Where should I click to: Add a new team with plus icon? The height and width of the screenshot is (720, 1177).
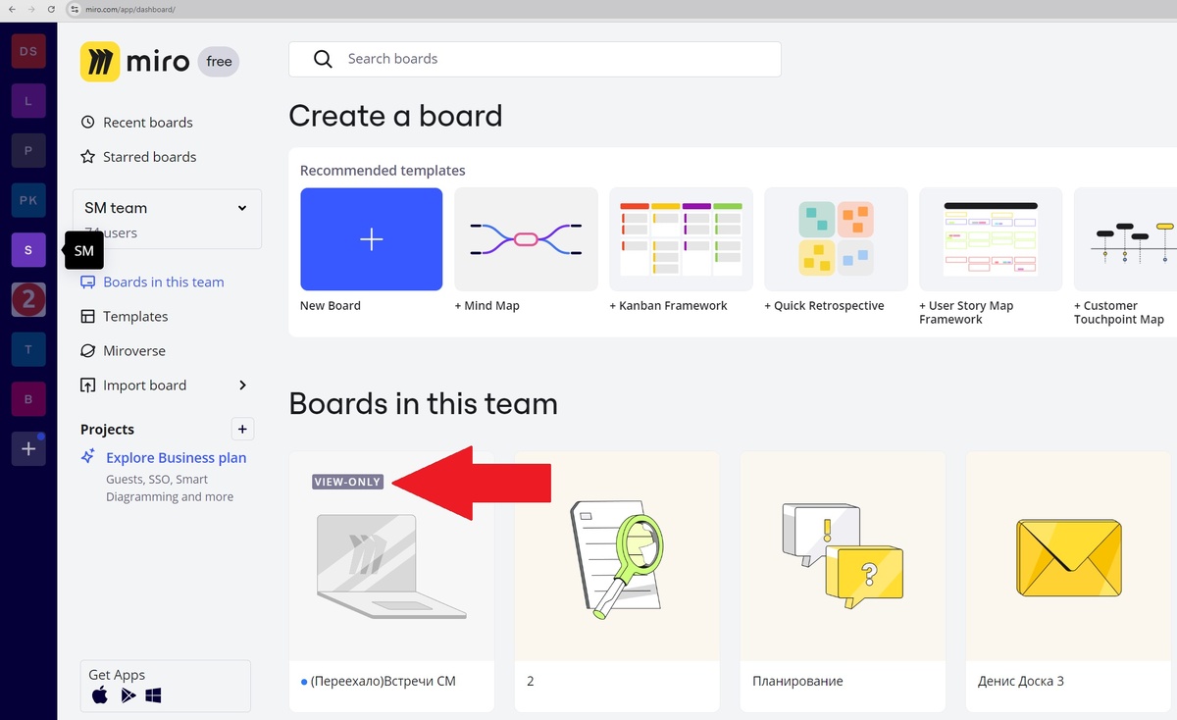click(x=28, y=448)
